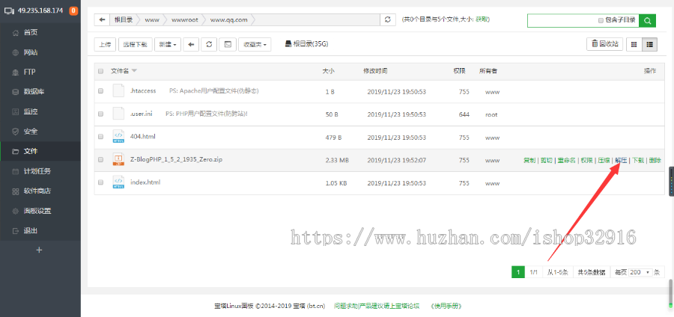Switch to grid view of files
The width and height of the screenshot is (674, 317).
point(634,45)
